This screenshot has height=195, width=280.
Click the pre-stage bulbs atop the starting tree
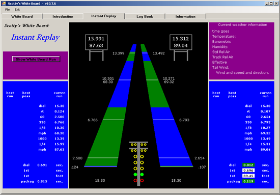[x=138, y=145]
